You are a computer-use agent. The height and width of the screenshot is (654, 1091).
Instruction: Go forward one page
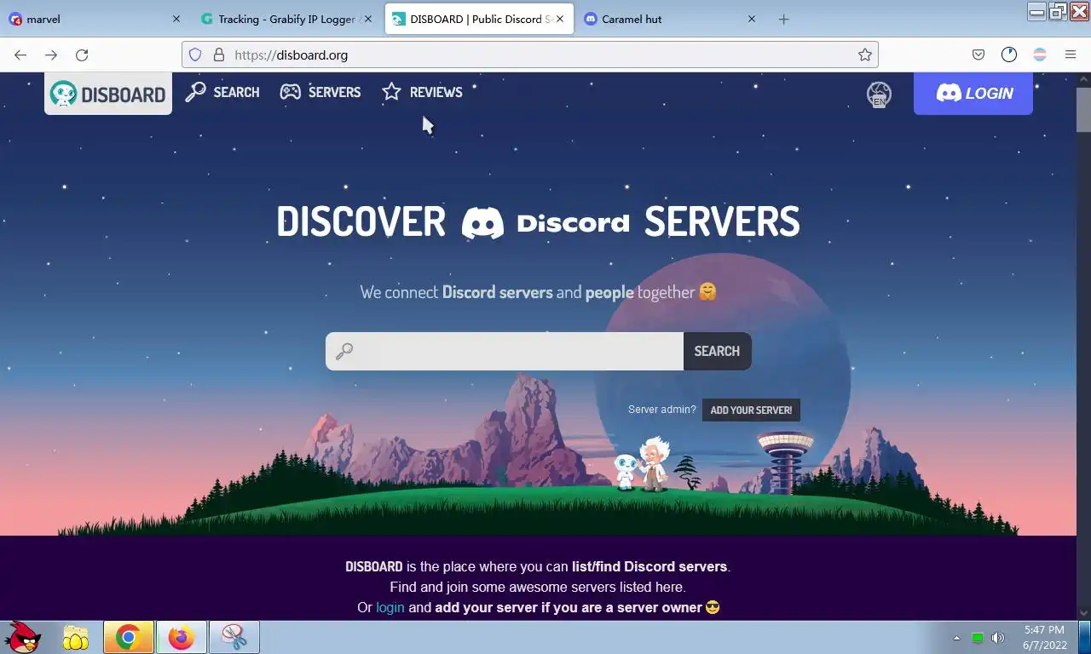(x=51, y=54)
